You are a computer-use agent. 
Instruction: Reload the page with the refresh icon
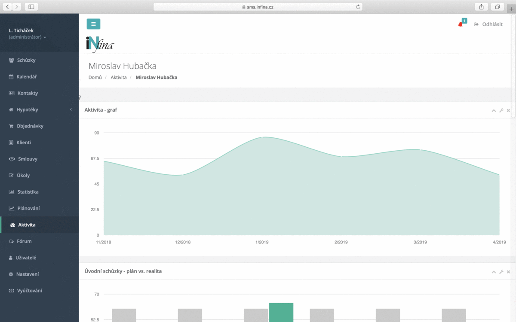358,7
